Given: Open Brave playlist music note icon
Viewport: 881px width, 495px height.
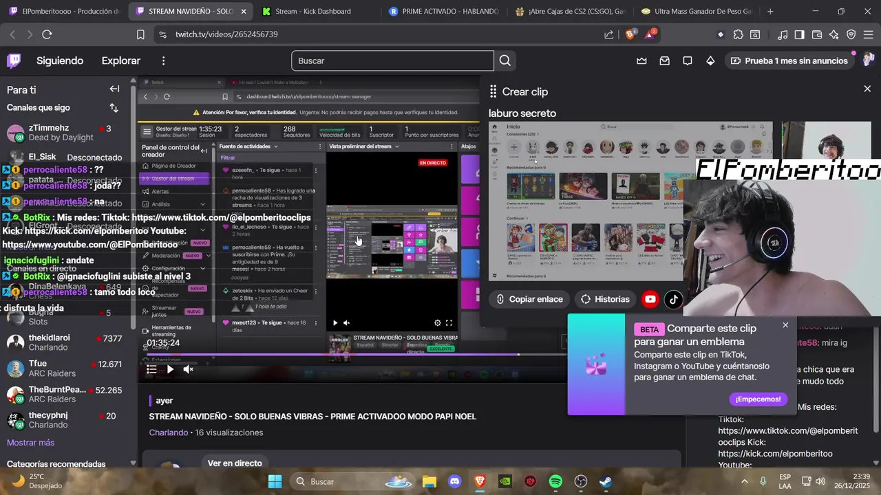Looking at the screenshot, I should tap(783, 34).
